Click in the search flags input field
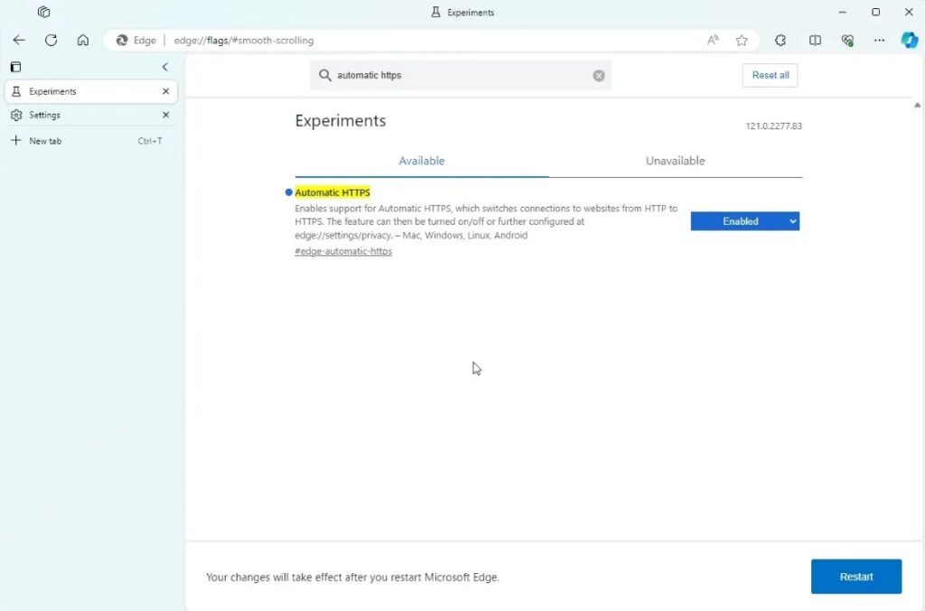This screenshot has height=611, width=925. tap(461, 76)
